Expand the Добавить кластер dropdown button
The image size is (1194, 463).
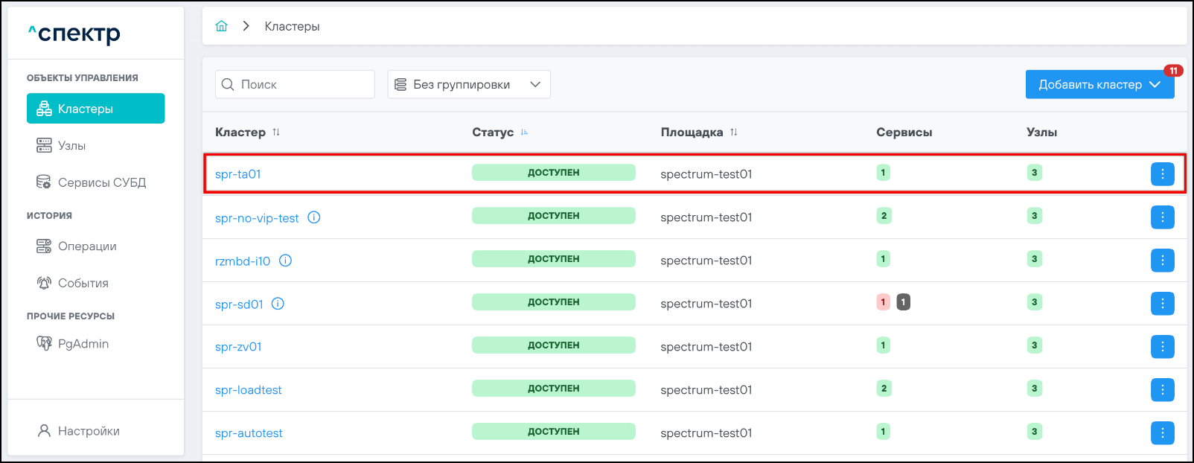point(1155,85)
